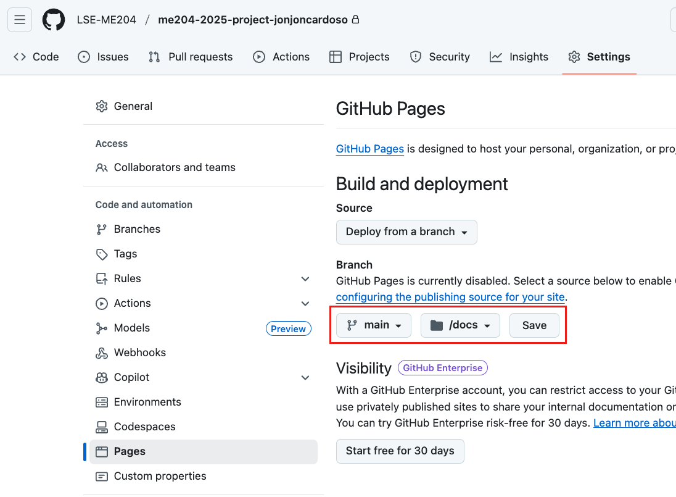
Task: Expand the Copilot section chevron
Action: click(305, 377)
